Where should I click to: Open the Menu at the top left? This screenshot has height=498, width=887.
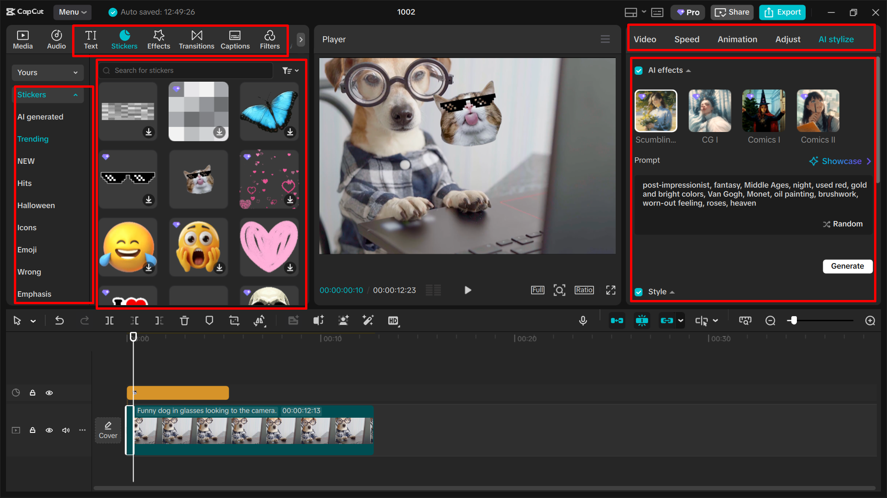click(72, 12)
